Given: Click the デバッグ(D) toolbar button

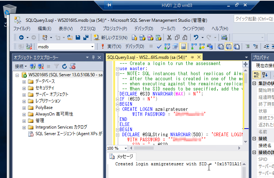Looking at the screenshot, I should click(x=134, y=46).
